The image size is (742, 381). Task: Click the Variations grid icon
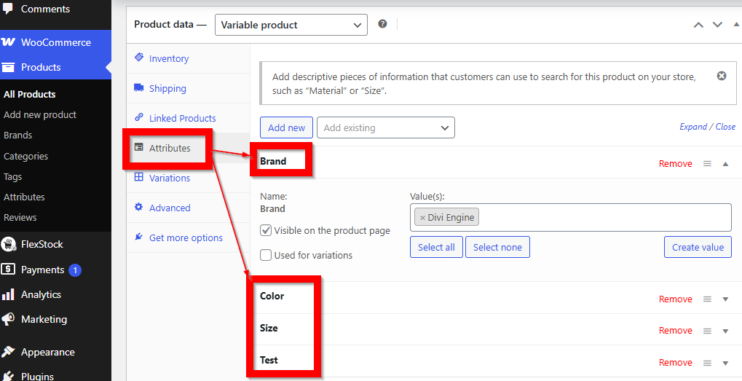point(138,177)
